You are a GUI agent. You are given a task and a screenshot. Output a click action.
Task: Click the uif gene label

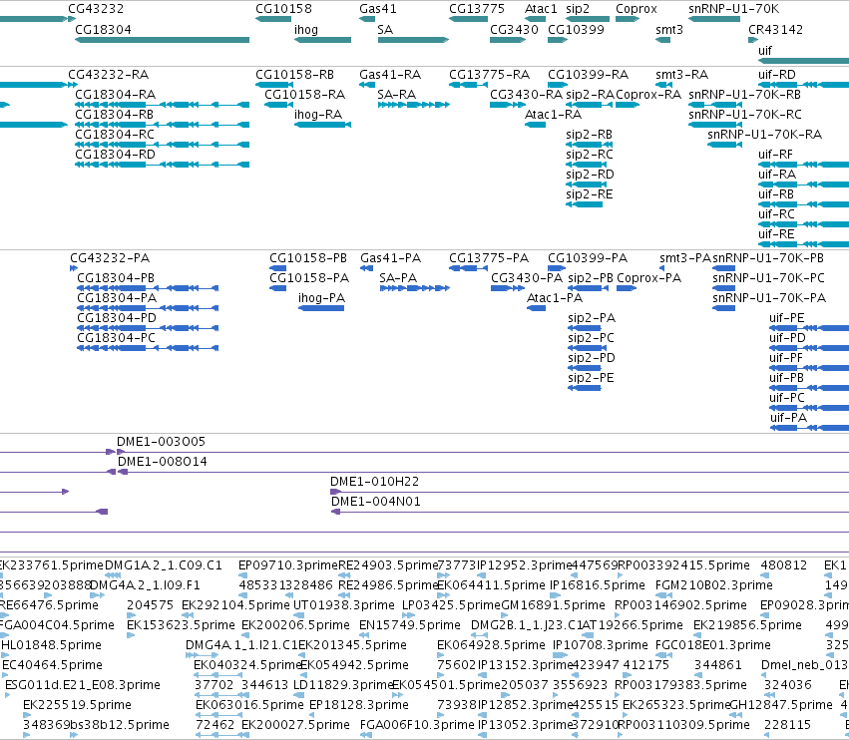tap(764, 50)
